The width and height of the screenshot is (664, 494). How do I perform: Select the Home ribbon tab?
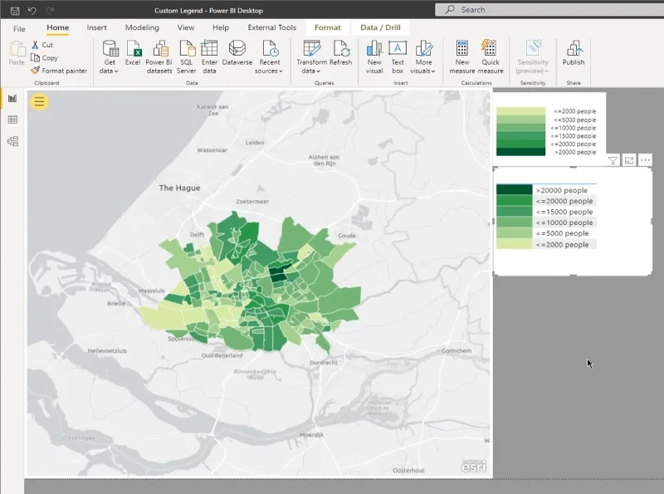pyautogui.click(x=57, y=27)
